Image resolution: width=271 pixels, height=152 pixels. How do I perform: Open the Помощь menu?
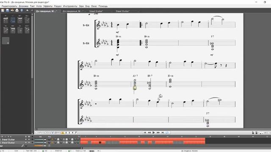pyautogui.click(x=103, y=6)
